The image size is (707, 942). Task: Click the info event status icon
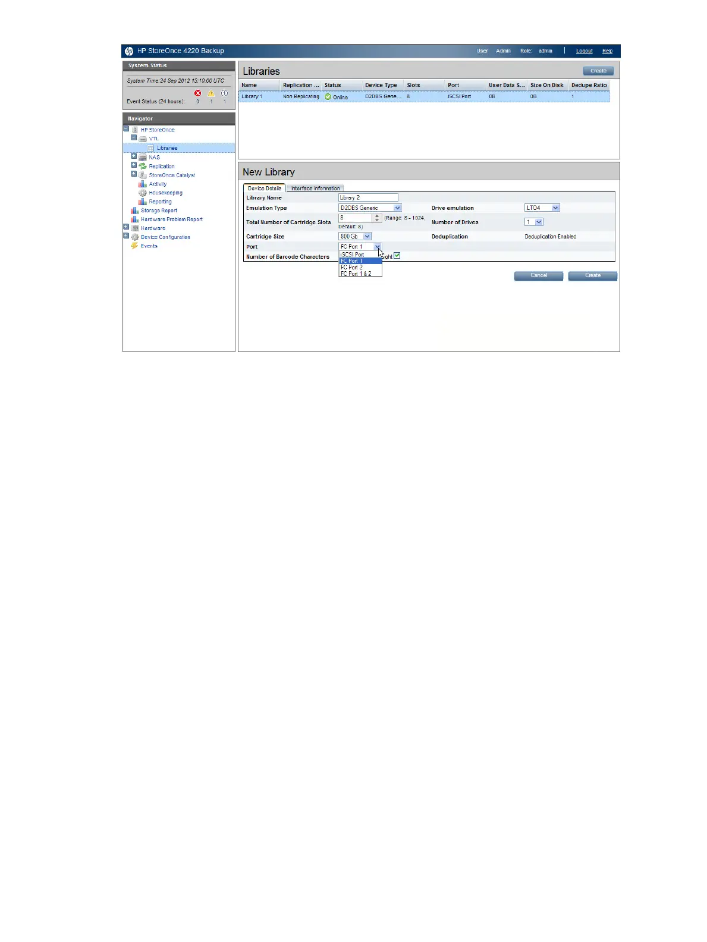(224, 93)
